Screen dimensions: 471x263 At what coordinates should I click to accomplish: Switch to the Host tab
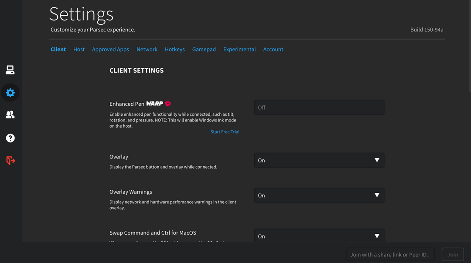pos(79,49)
